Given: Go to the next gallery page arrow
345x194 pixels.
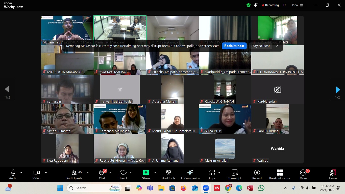Looking at the screenshot, I should point(338,90).
